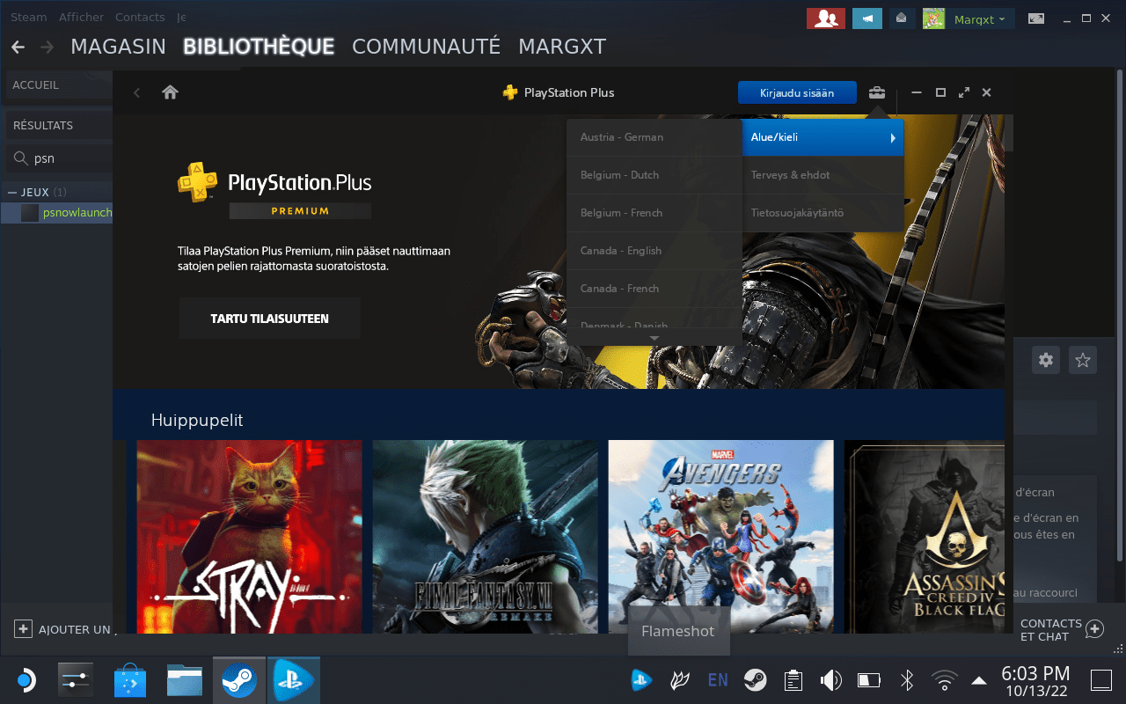Open Final Fantasy VII Remake thumbnail

coord(486,536)
